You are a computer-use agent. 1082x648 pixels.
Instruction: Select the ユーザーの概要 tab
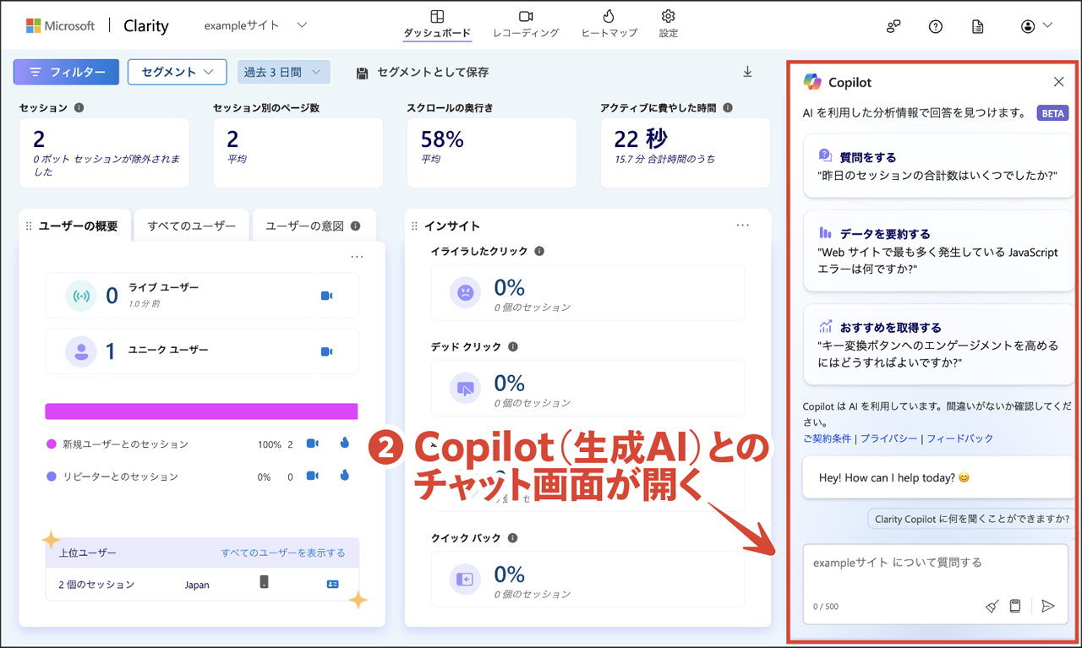tap(79, 226)
